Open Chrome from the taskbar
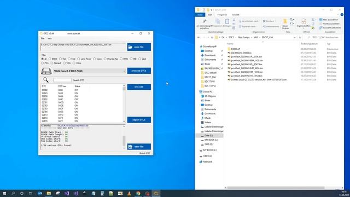Screen dimensions: 350x197 [138, 193]
